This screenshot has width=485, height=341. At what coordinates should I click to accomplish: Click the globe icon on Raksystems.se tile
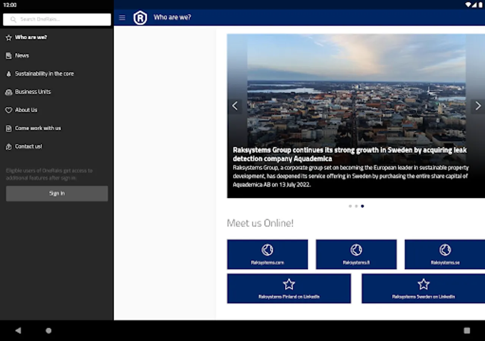[x=445, y=250]
